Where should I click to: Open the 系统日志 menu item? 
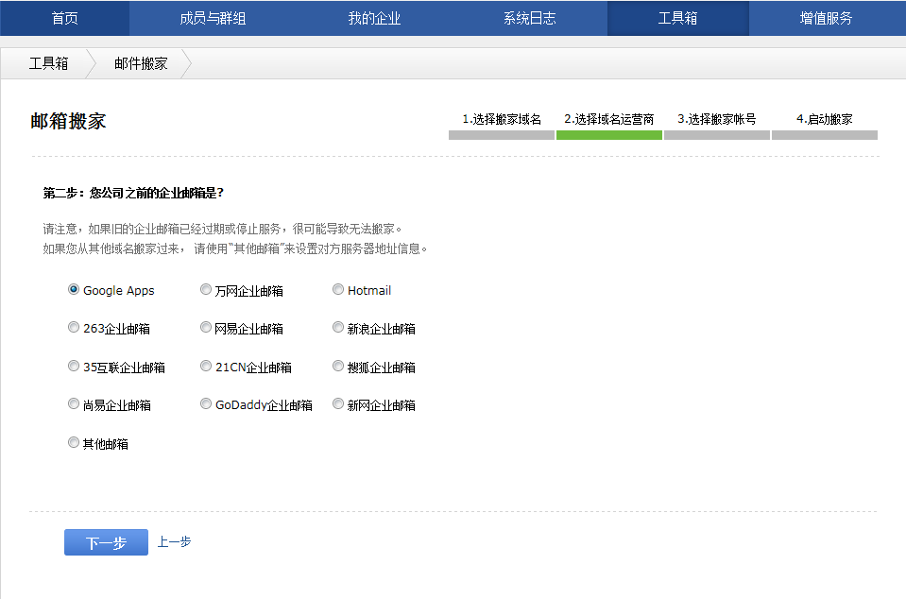tap(529, 18)
